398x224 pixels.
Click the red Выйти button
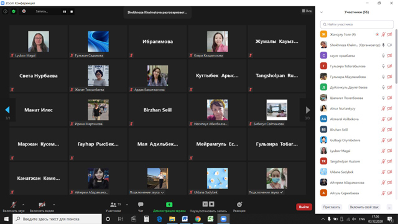point(304,207)
